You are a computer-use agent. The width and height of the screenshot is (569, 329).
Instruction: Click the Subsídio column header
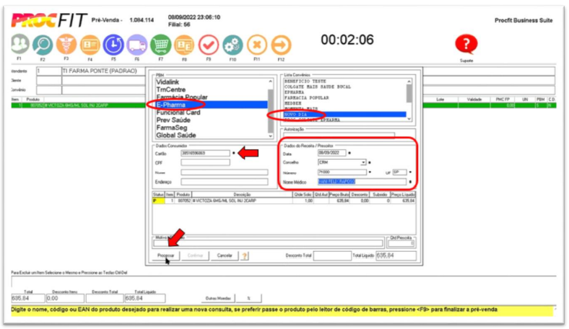point(380,195)
